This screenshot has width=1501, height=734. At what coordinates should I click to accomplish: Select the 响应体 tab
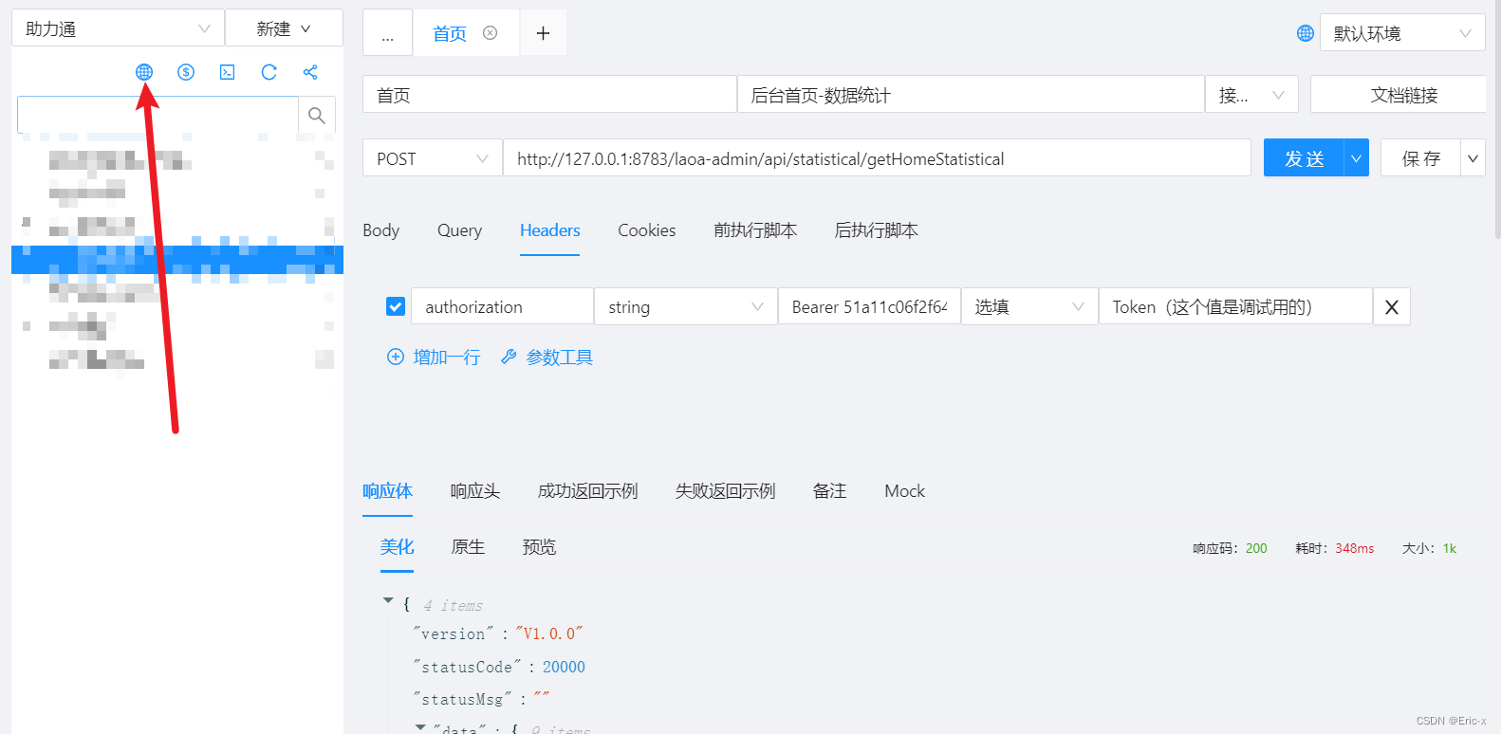[387, 491]
